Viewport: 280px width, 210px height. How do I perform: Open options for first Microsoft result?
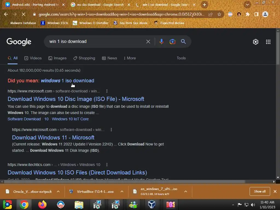coord(107,91)
